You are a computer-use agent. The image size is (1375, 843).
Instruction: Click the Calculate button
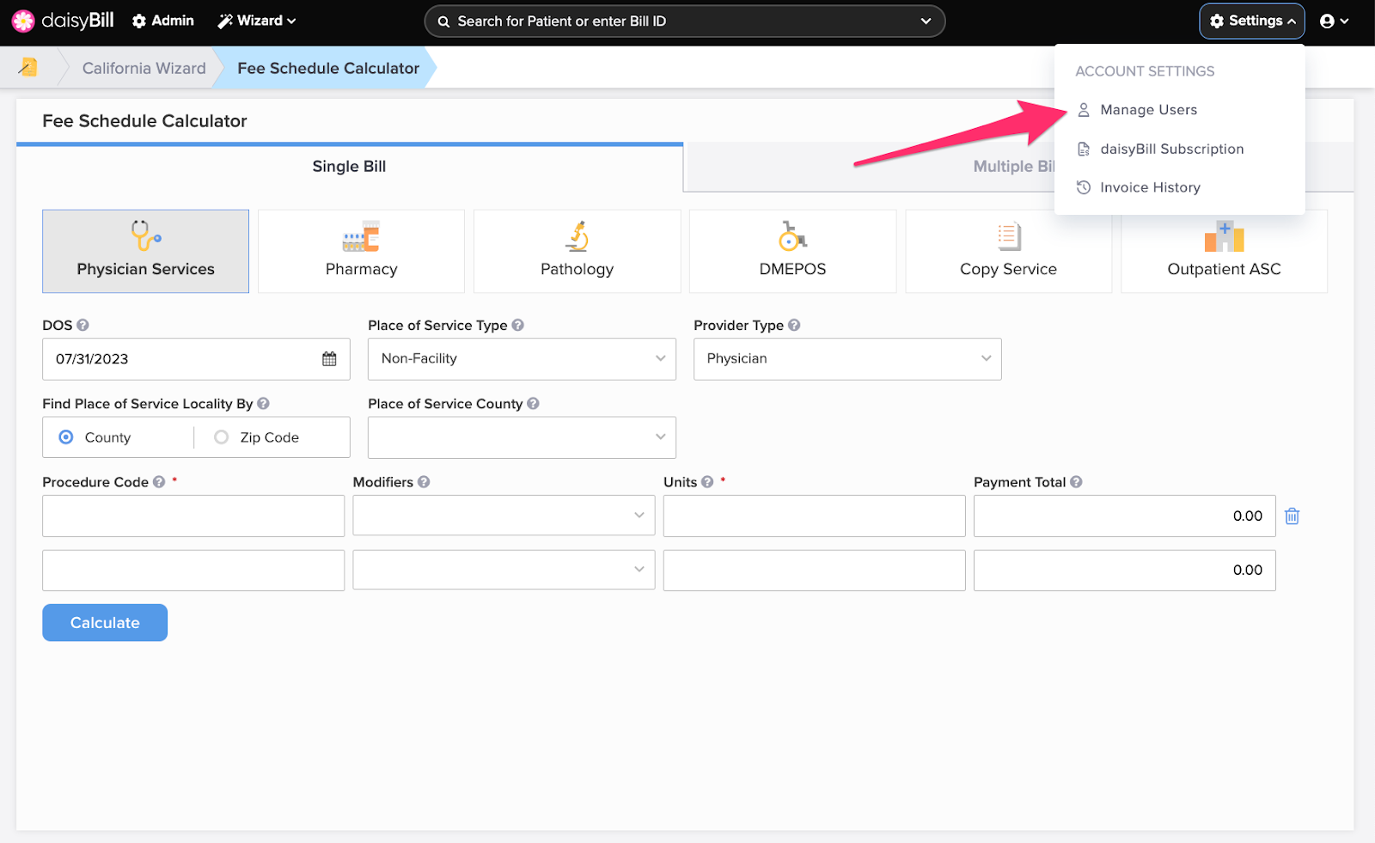[104, 622]
